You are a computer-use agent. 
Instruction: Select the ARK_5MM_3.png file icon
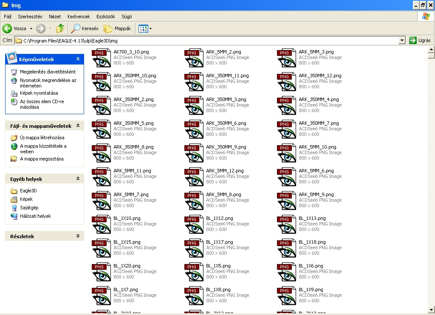(287, 58)
